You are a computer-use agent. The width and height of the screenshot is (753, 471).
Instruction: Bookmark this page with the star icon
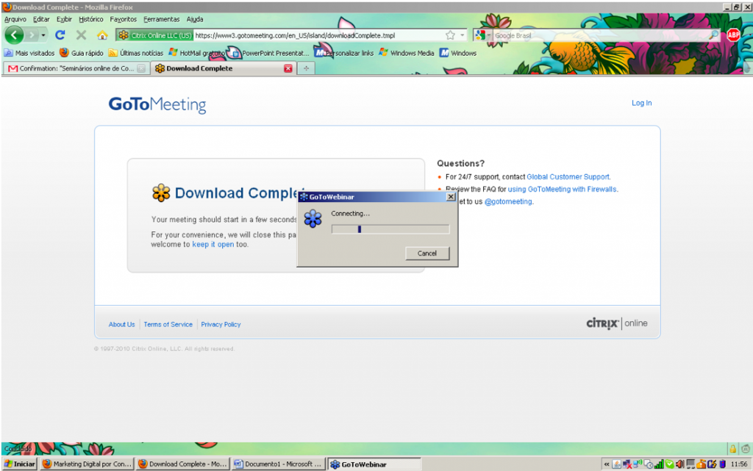coord(450,35)
